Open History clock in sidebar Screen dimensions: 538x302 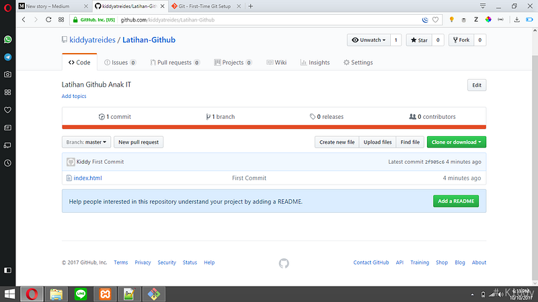7,163
